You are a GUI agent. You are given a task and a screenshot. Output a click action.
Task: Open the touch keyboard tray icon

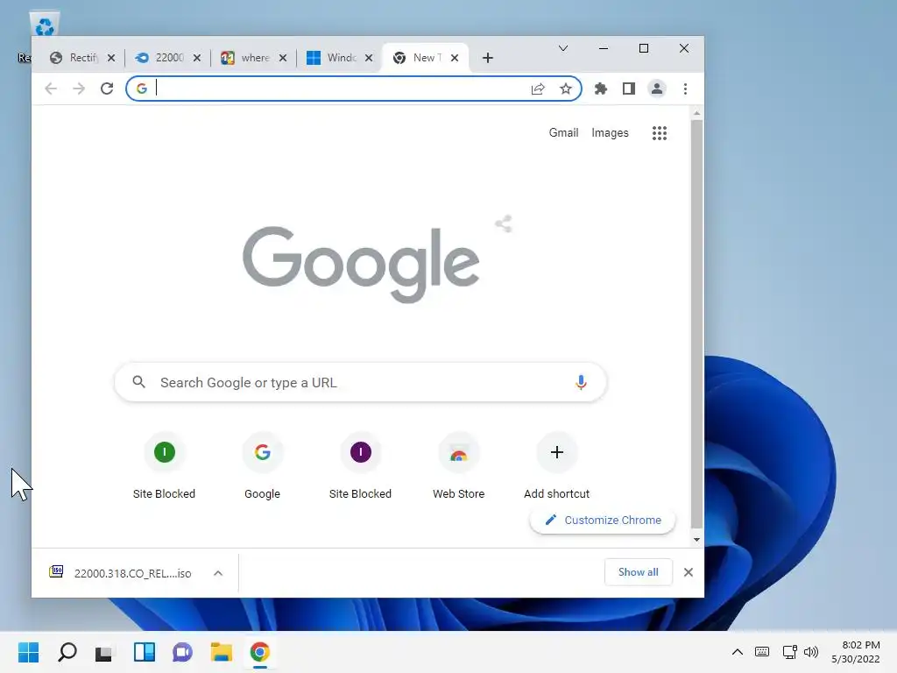[x=762, y=652]
